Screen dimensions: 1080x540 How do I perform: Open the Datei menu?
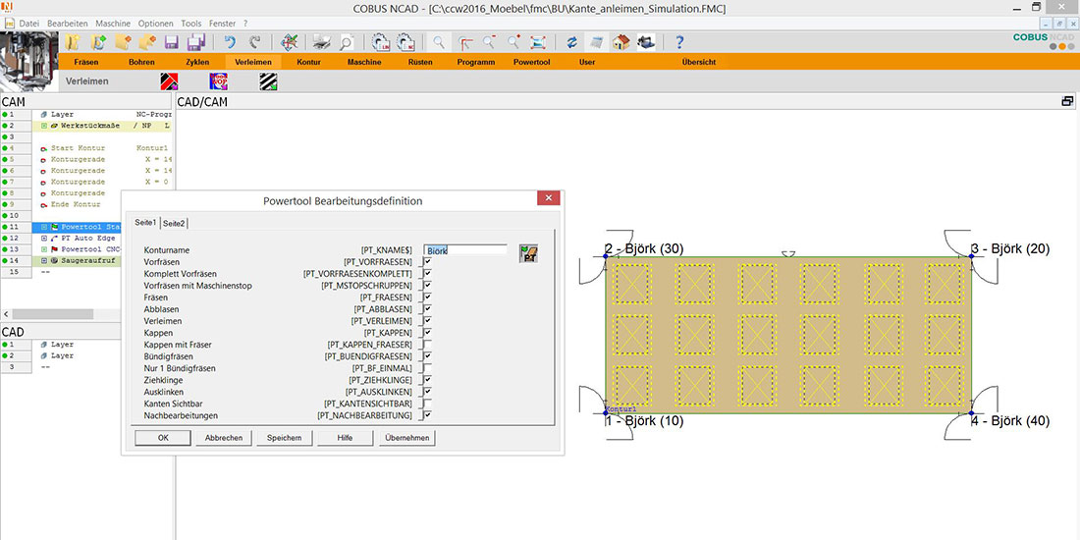(28, 23)
